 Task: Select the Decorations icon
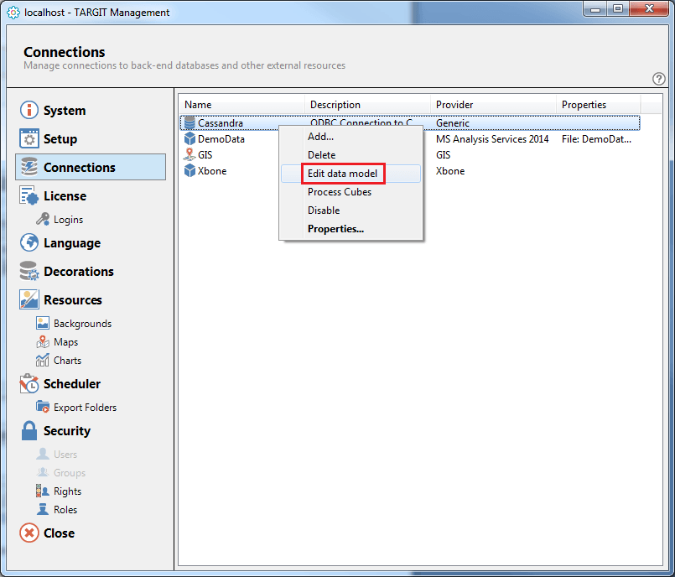[29, 272]
